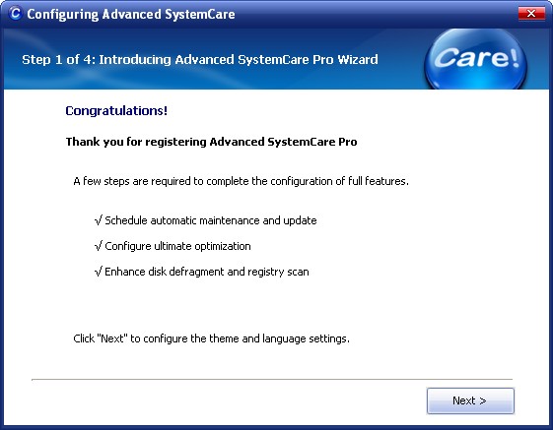Click the checkmark beside Configure ultimate optimization
This screenshot has height=430, width=553.
click(98, 246)
